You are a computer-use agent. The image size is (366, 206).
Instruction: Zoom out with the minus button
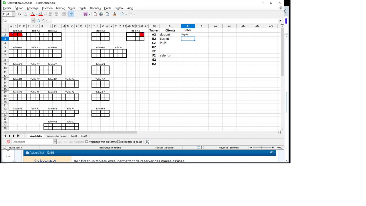pos(251,148)
